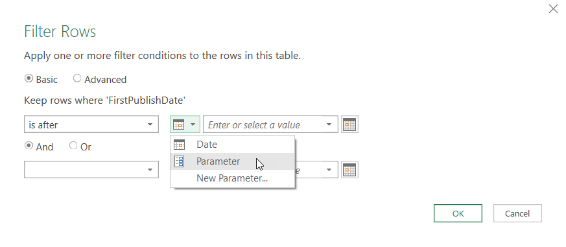Choose New Parameter... menu entry
This screenshot has width=566, height=247.
[x=233, y=178]
